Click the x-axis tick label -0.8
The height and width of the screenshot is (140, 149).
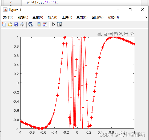32,132
